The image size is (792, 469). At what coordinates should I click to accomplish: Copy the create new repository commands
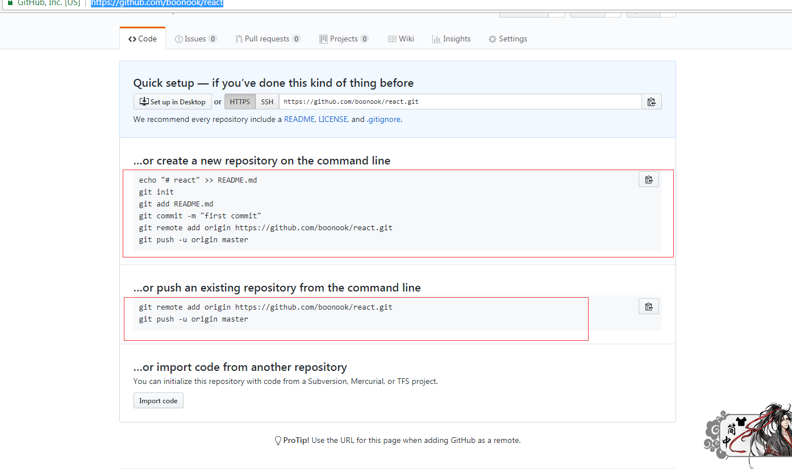[649, 180]
